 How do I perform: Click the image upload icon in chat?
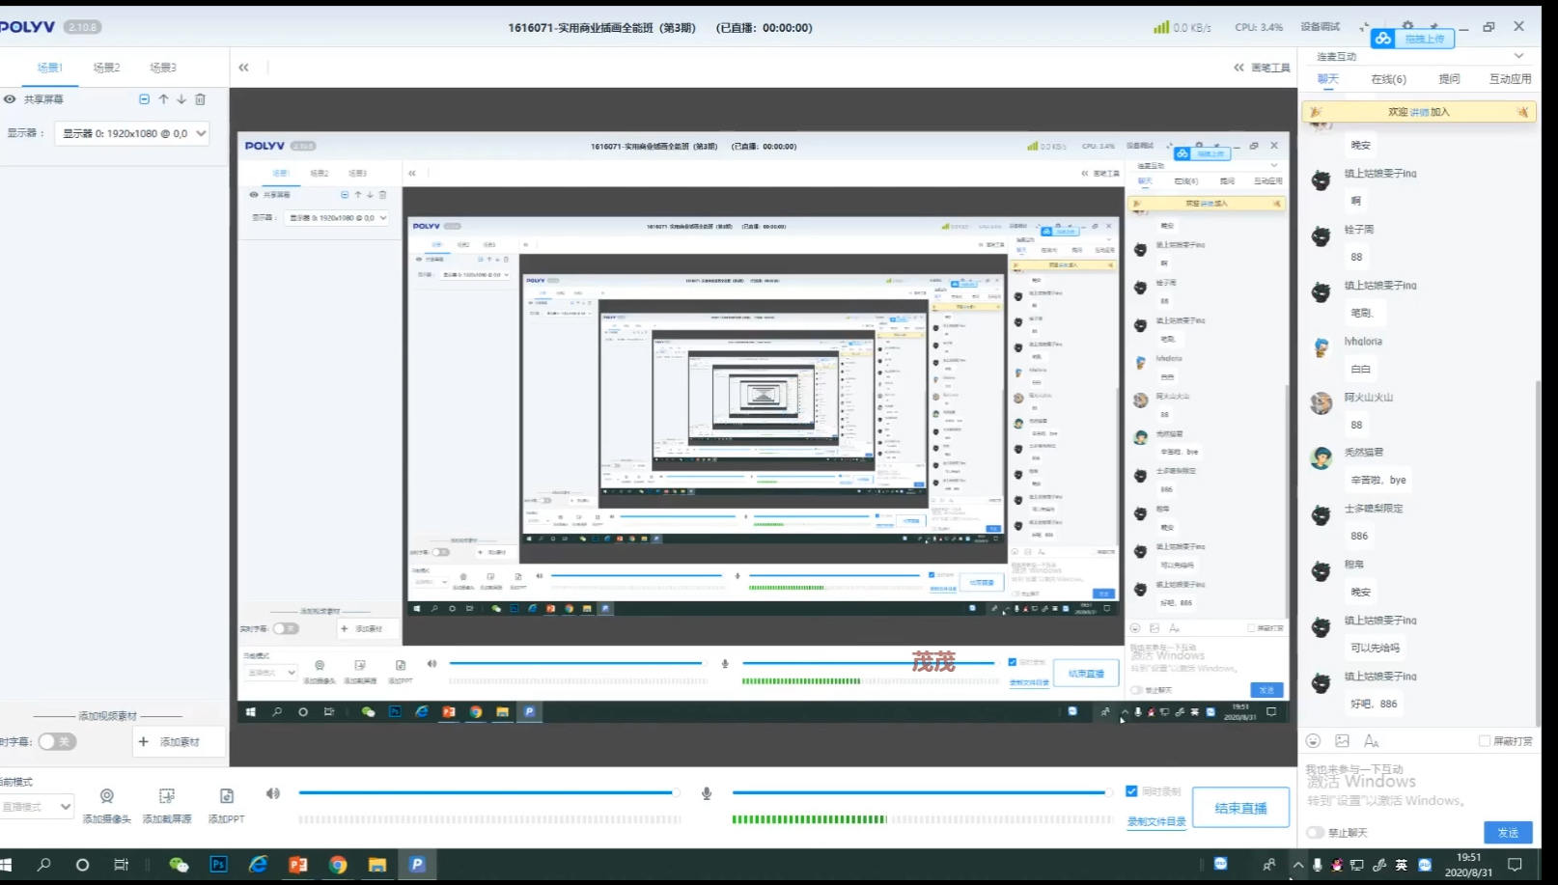tap(1342, 741)
